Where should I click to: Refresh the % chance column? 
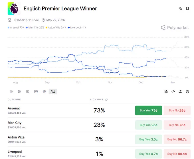[106, 100]
